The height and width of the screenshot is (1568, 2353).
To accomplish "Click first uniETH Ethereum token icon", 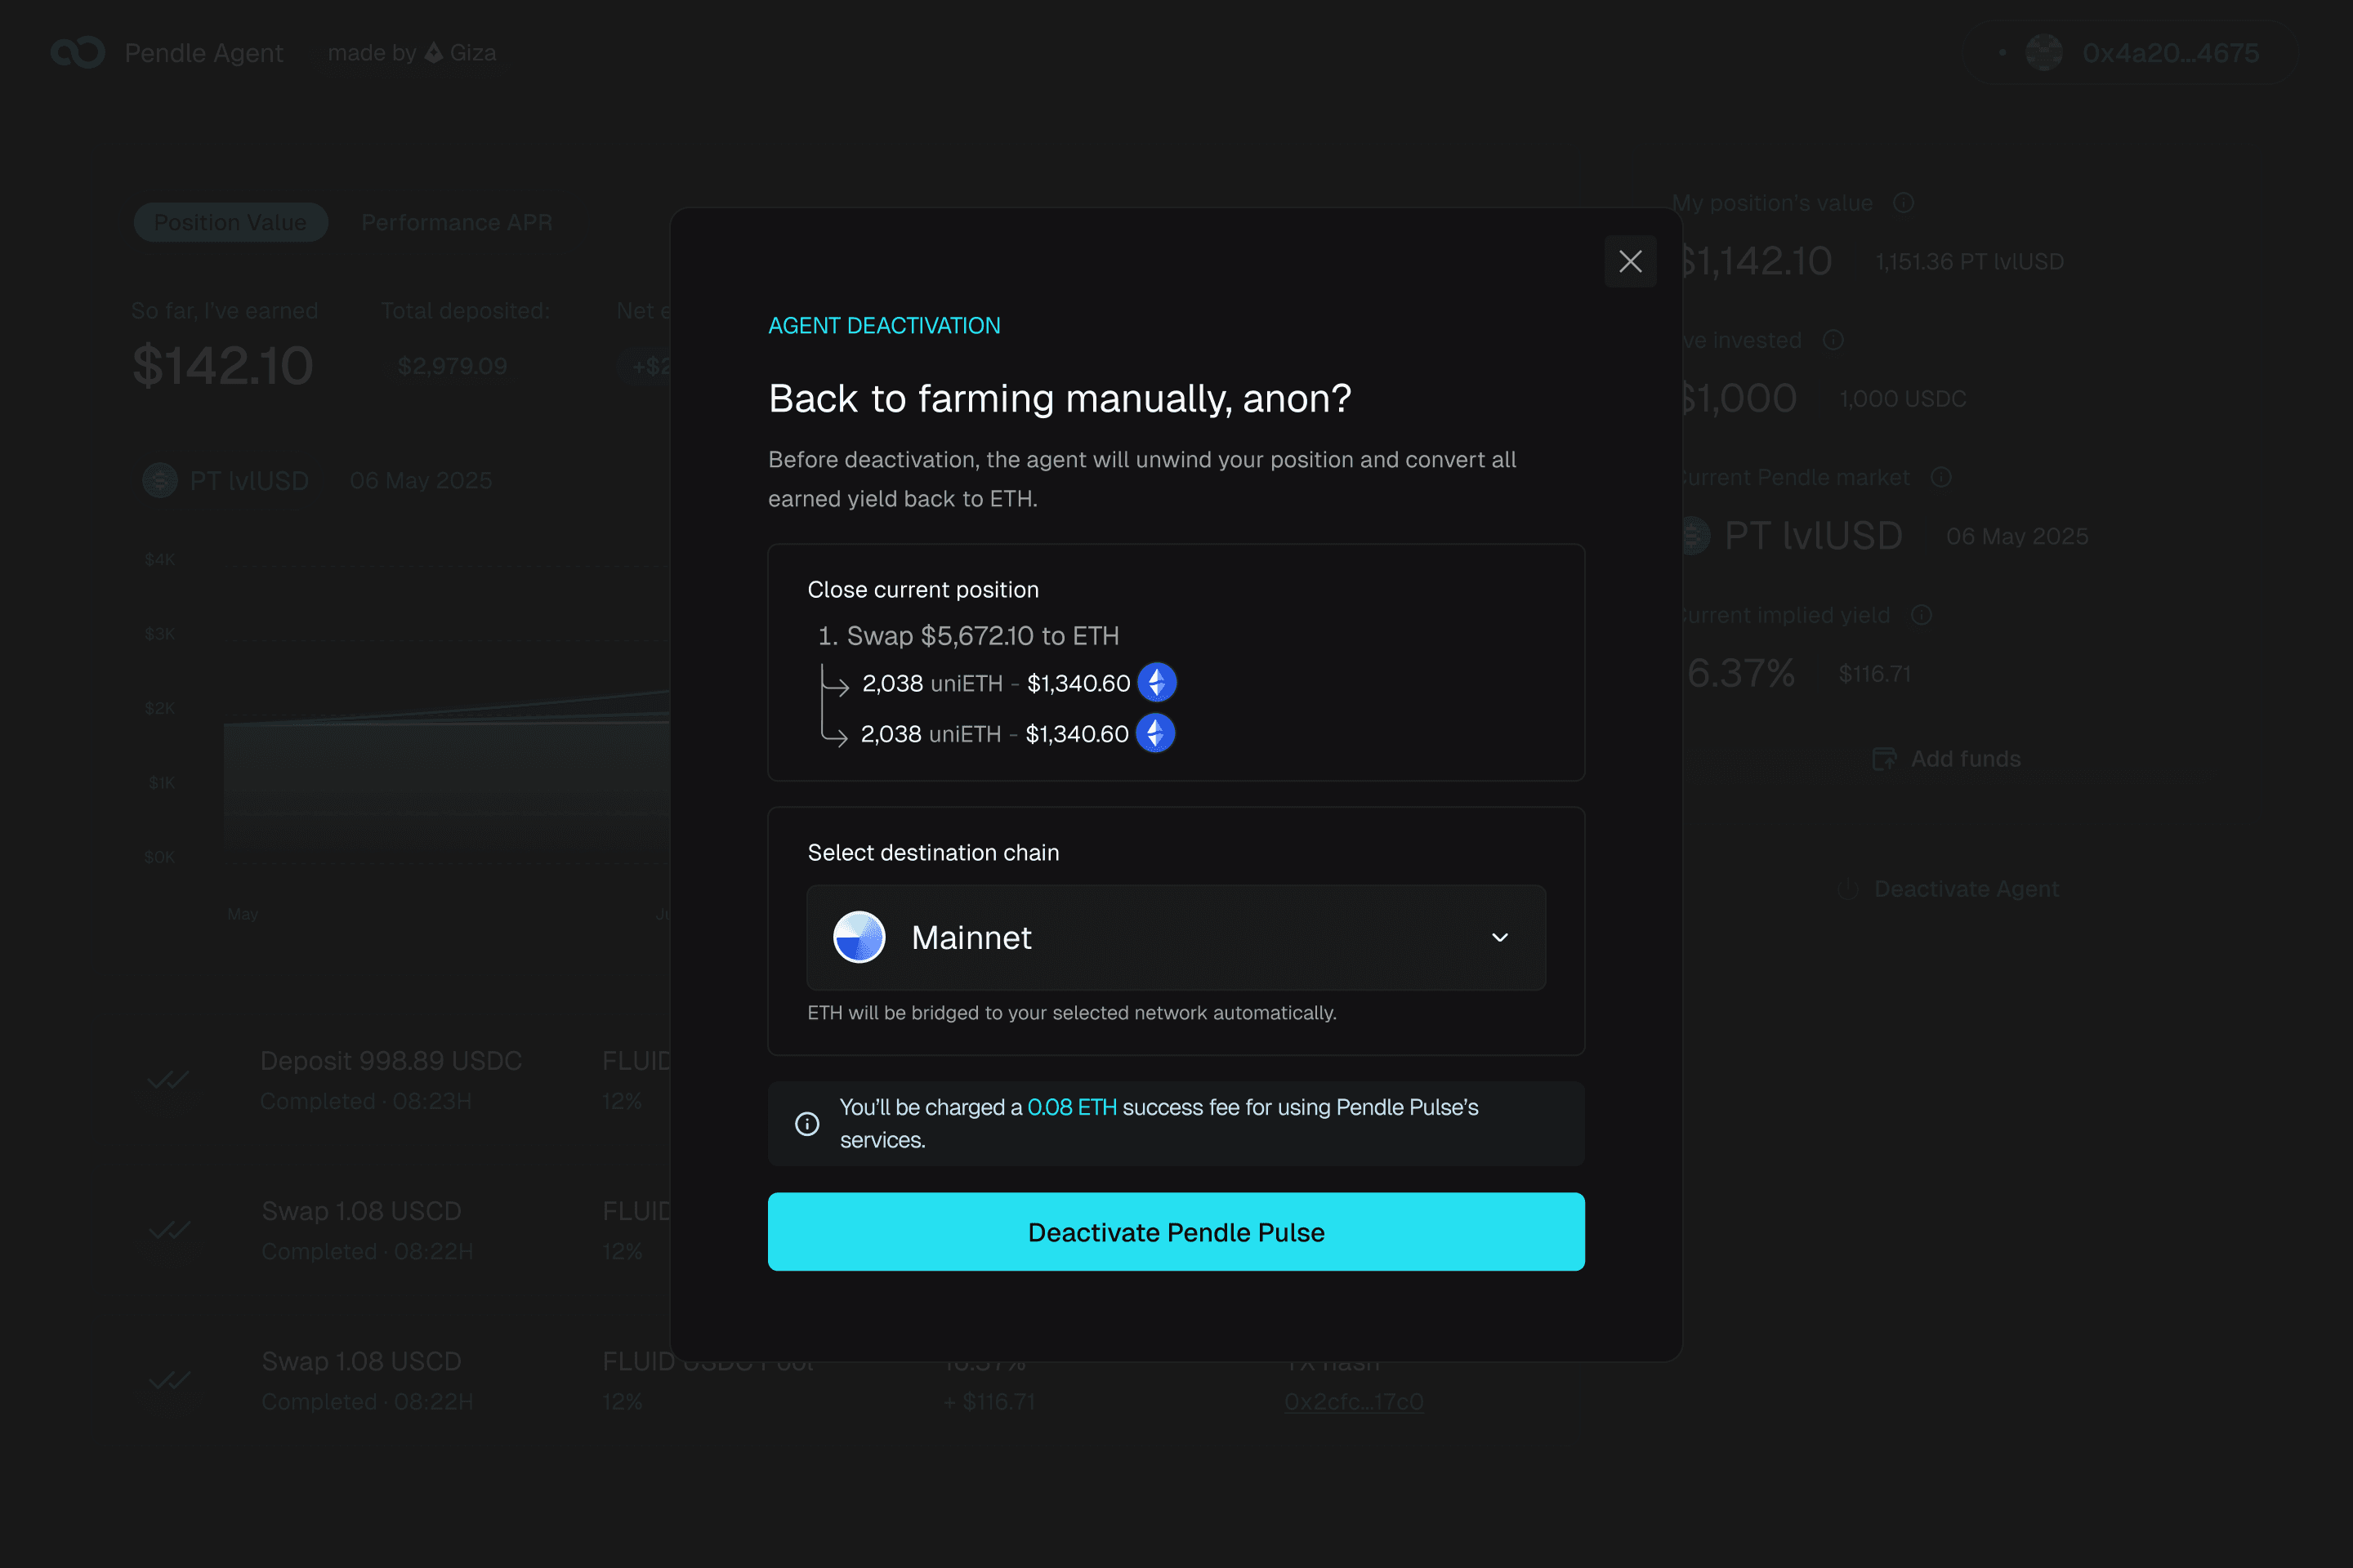I will pos(1157,683).
